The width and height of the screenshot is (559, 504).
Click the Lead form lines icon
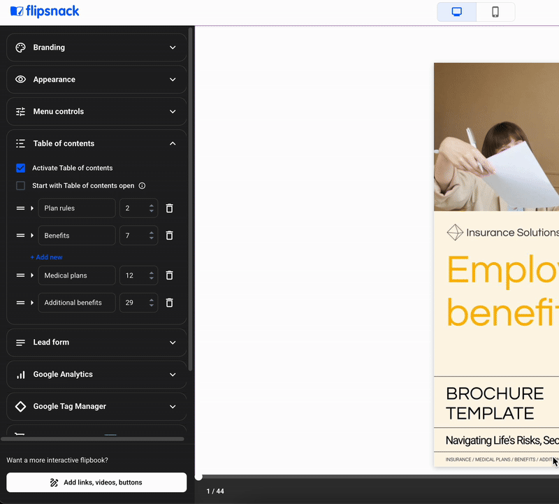[21, 343]
